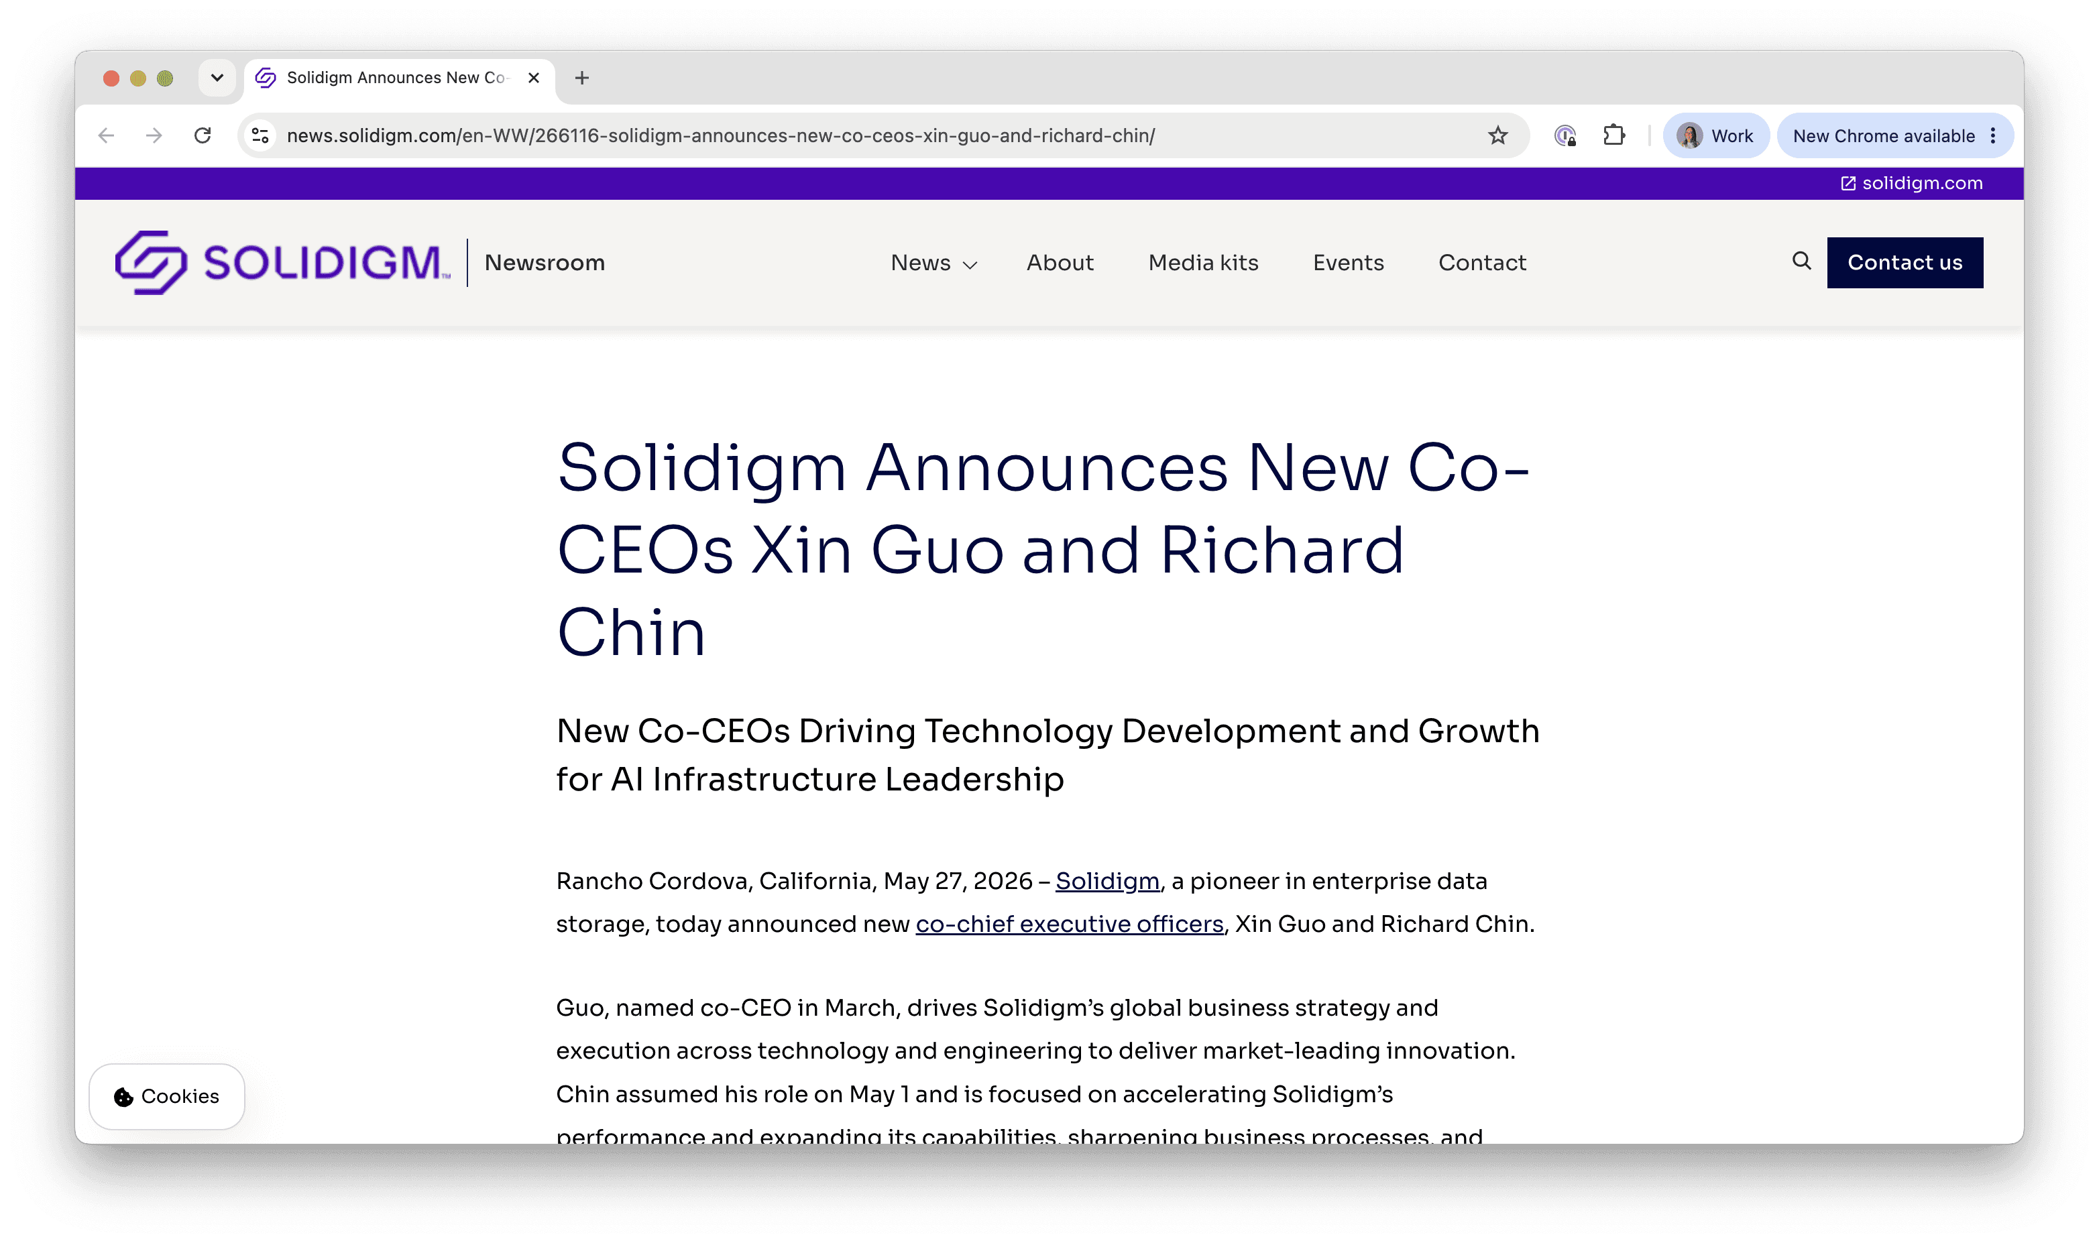
Task: Expand the News menu dropdown
Action: pyautogui.click(x=934, y=263)
